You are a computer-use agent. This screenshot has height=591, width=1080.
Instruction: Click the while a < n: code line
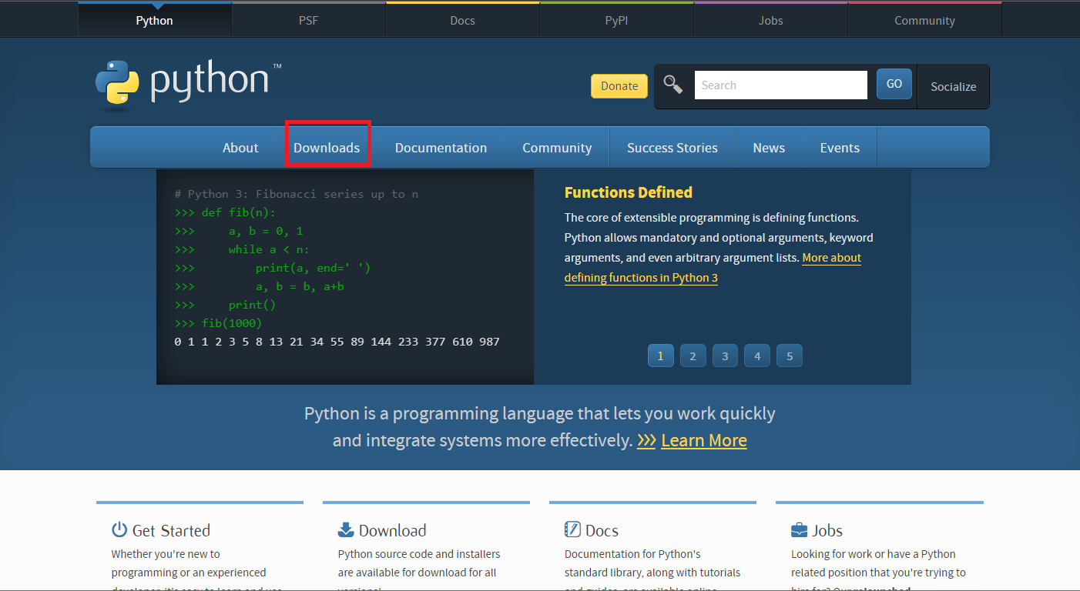[x=242, y=249]
